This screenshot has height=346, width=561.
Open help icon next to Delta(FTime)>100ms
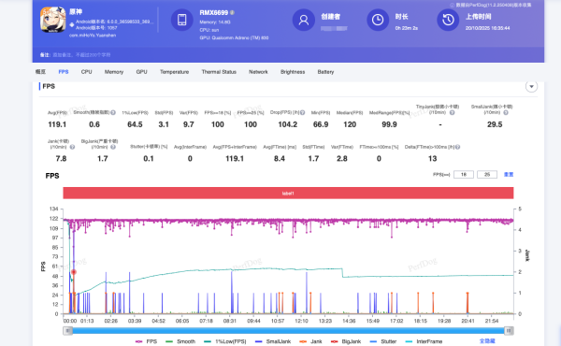click(457, 147)
